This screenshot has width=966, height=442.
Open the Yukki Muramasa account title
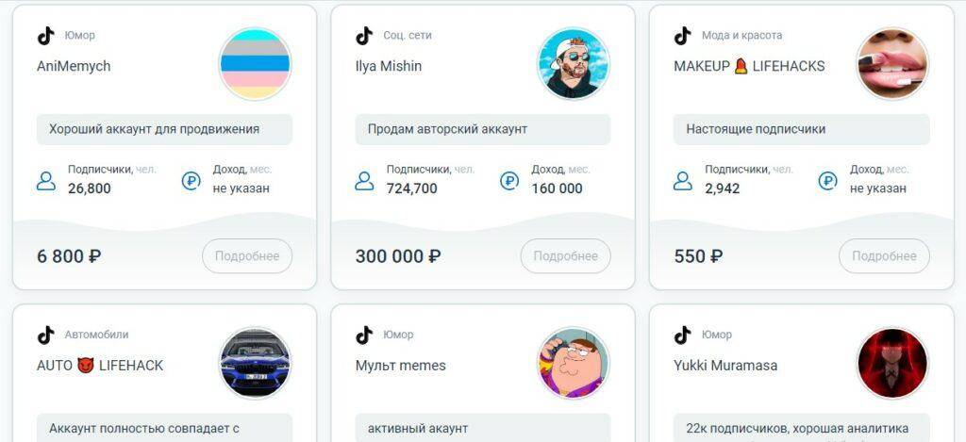click(725, 366)
